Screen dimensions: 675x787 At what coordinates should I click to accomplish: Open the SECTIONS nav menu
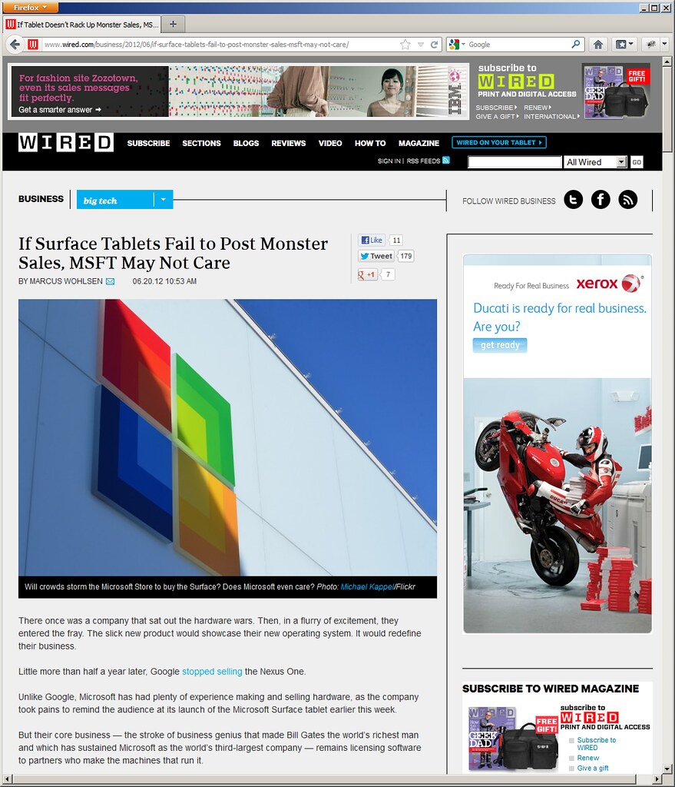[x=201, y=143]
